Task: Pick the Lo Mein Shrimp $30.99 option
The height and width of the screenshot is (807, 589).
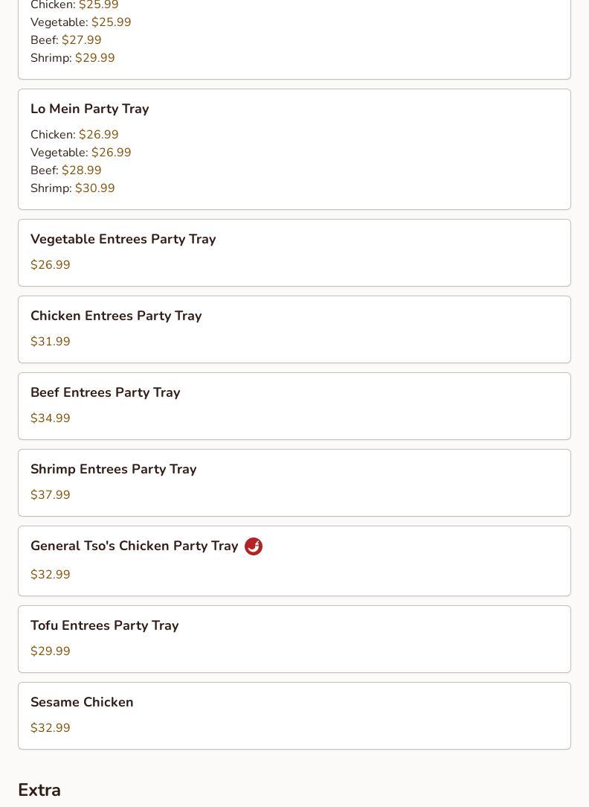Action: click(x=94, y=188)
